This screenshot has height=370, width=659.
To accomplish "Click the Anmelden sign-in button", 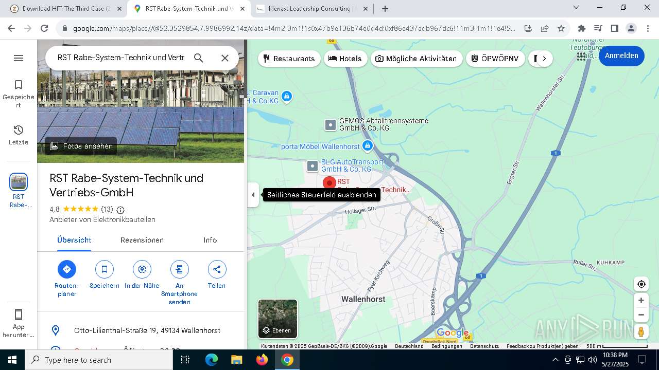I will [621, 55].
